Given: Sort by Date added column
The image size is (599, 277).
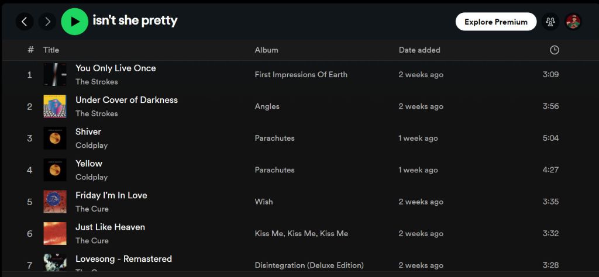Looking at the screenshot, I should tap(419, 50).
